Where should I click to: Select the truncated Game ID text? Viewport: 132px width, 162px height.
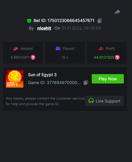pyautogui.click(x=64, y=83)
